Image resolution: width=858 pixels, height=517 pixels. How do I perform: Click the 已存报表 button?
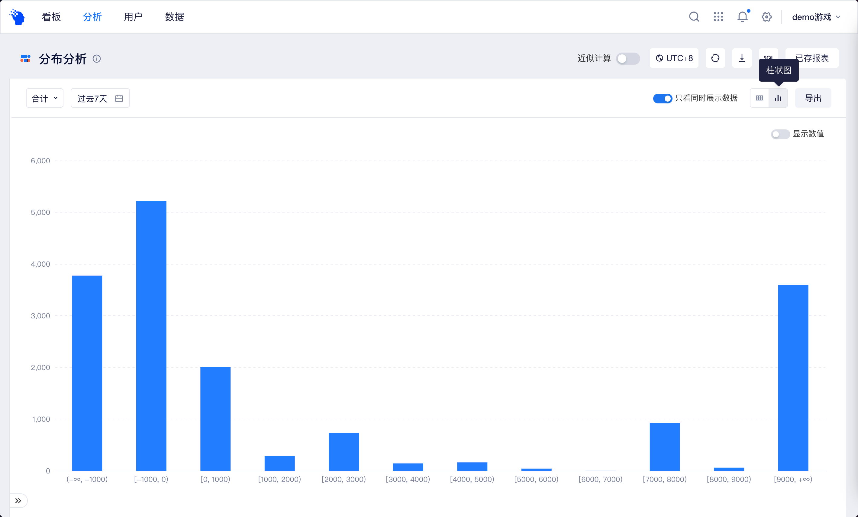pos(812,58)
